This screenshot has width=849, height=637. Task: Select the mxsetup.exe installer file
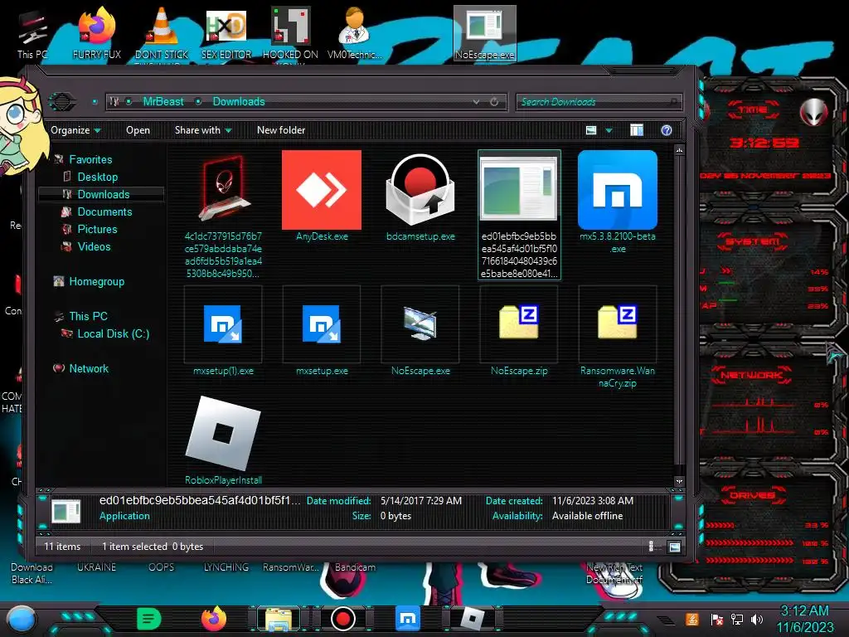pos(322,324)
